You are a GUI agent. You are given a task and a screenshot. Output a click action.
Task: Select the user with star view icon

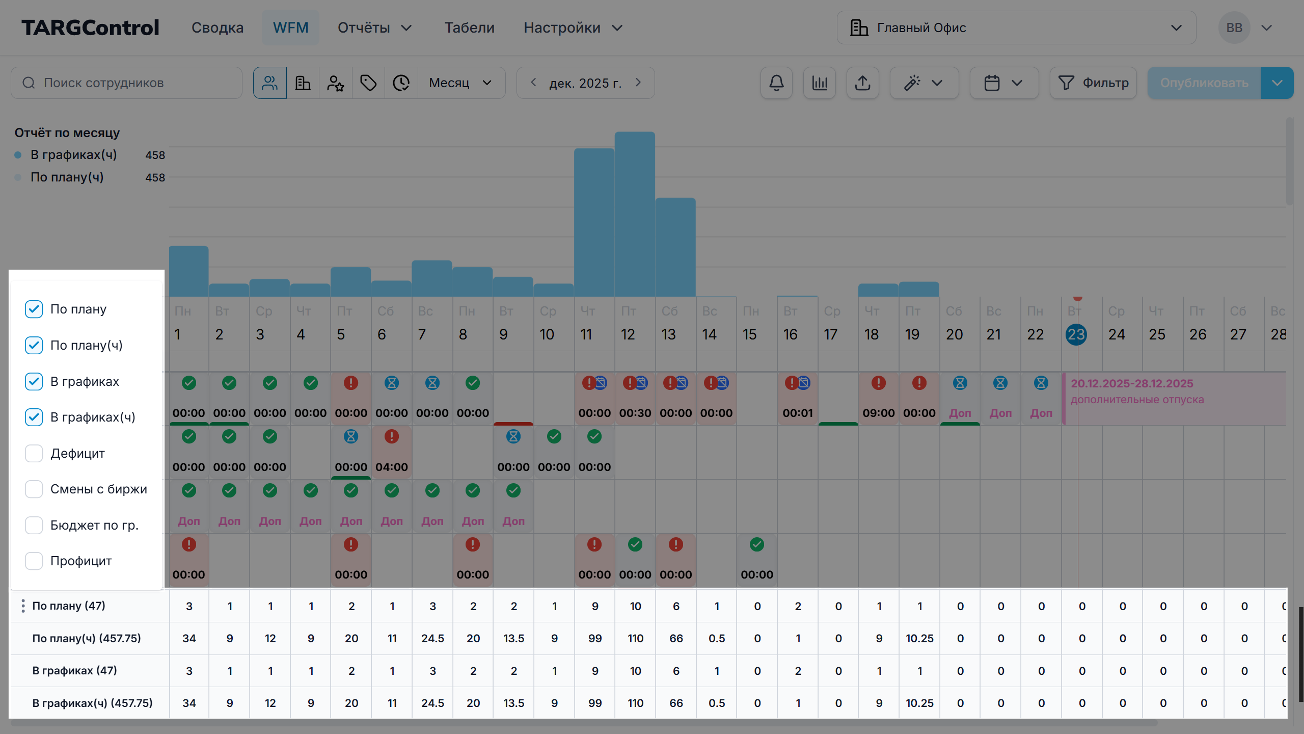(x=335, y=83)
